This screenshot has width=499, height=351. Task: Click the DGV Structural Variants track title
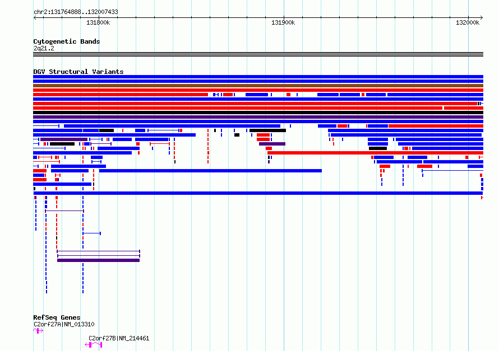pos(78,72)
